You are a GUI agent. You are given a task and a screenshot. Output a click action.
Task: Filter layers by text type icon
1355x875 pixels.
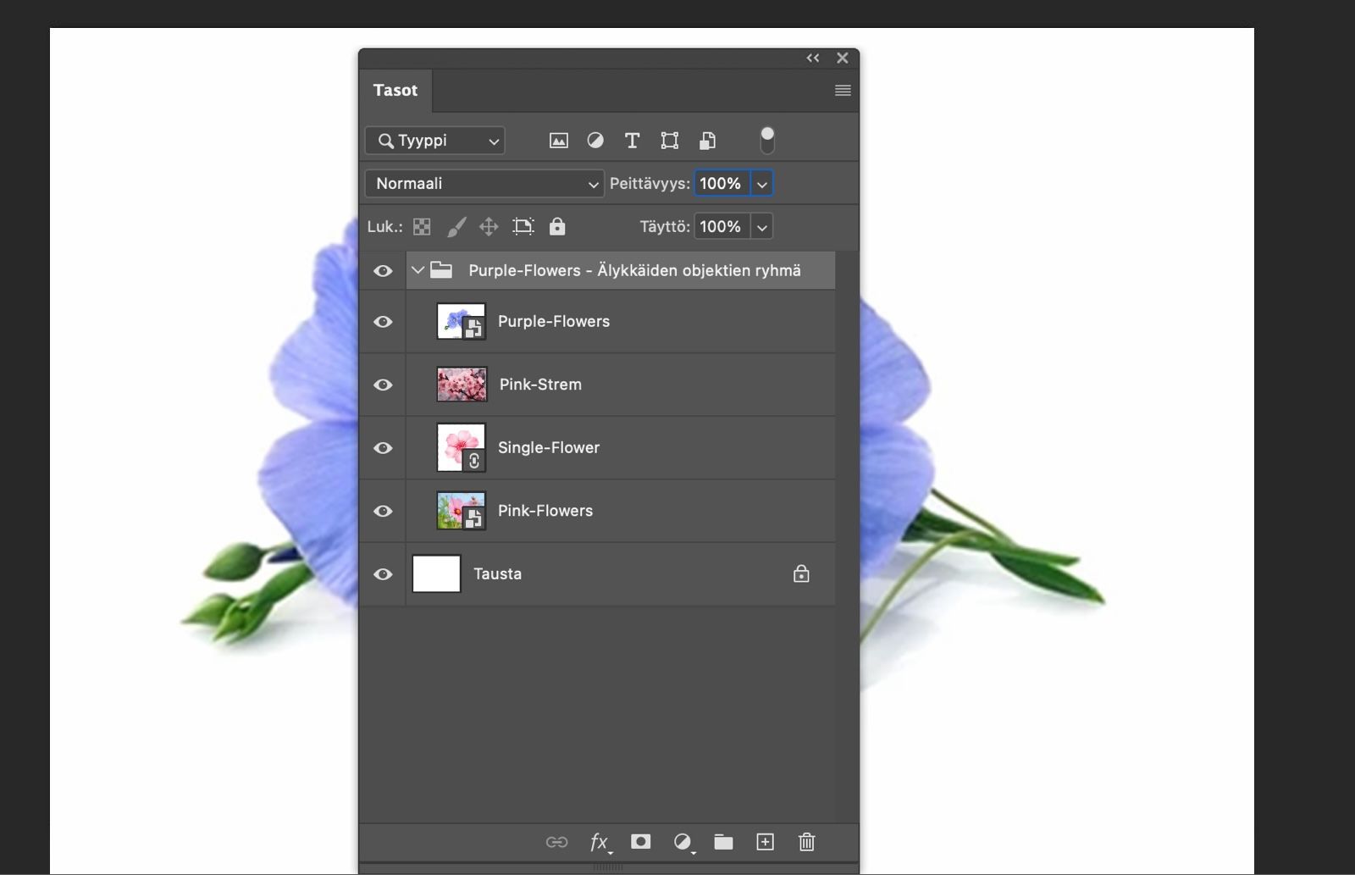[632, 141]
